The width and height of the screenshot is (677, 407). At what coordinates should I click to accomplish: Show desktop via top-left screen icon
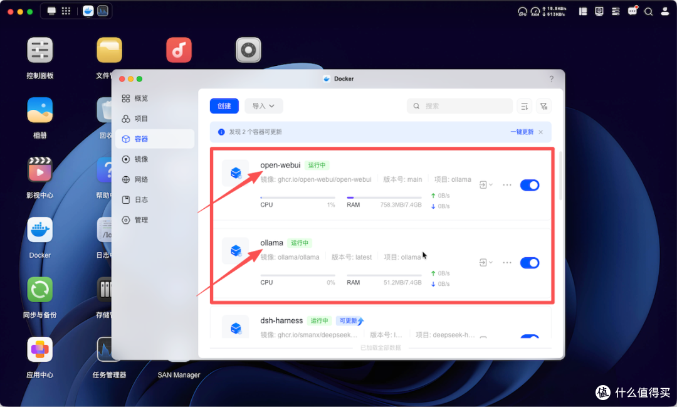tap(51, 11)
